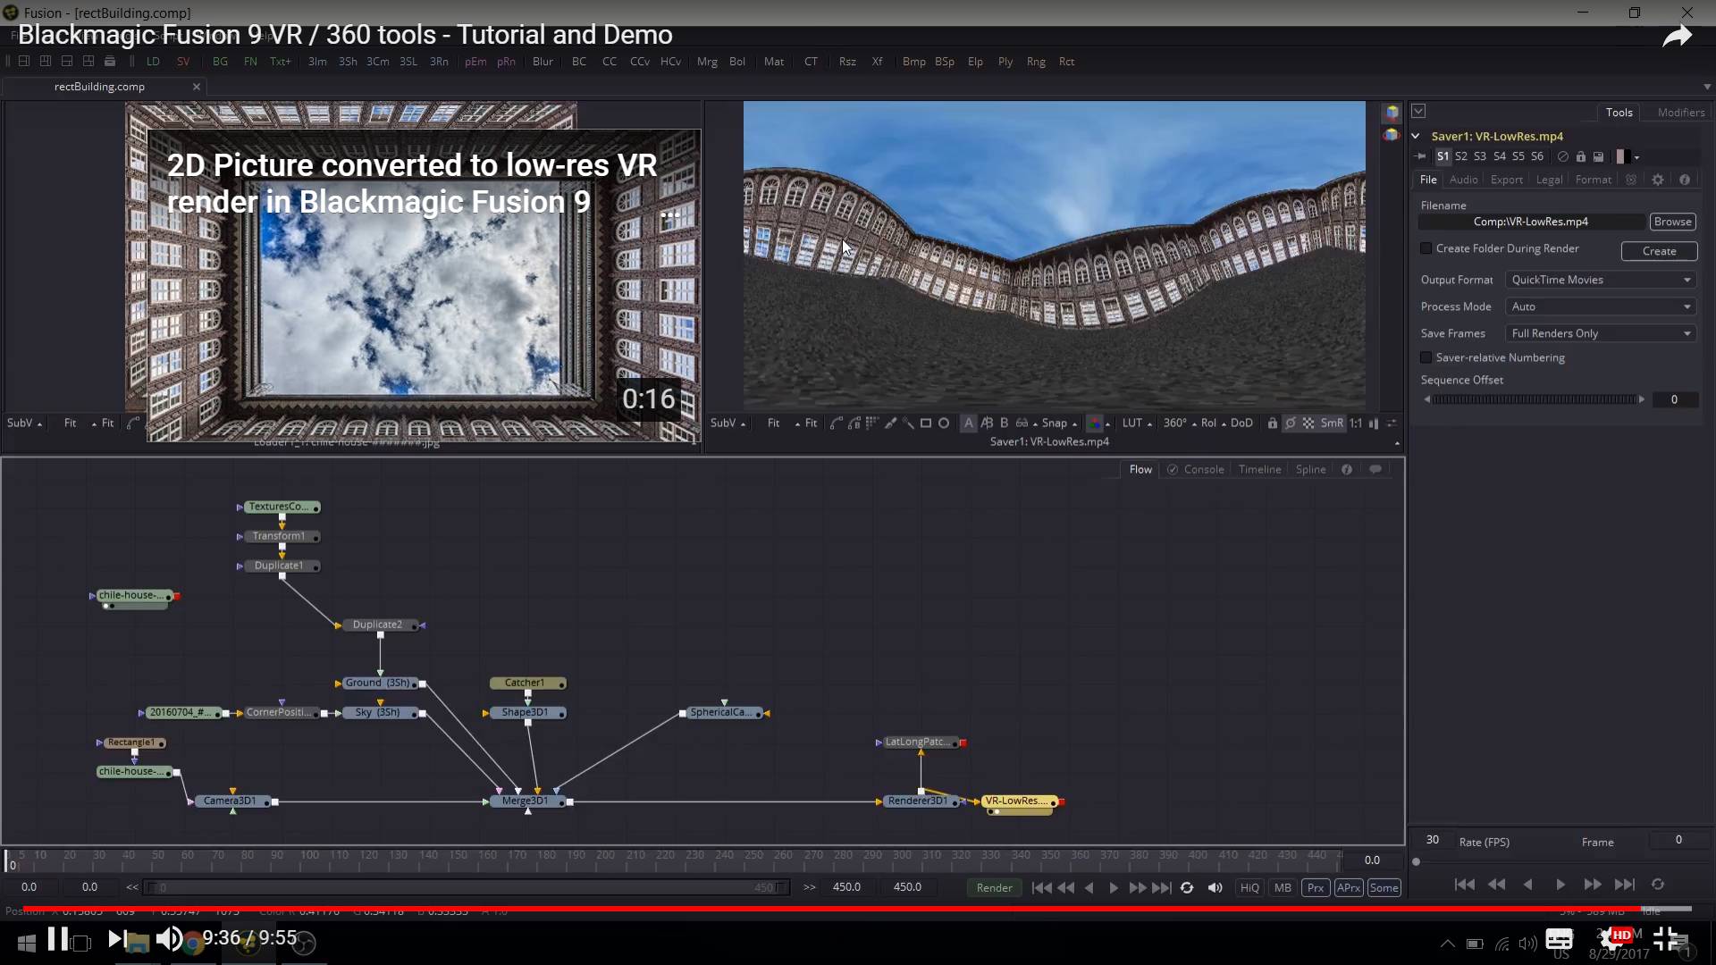Viewport: 1716px width, 965px height.
Task: Enable Create Folder During Render checkbox
Action: click(x=1426, y=248)
